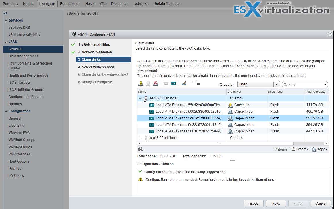Open Fault Domains & Stretched Cluster
Image resolution: width=334 pixels, height=209 pixels.
pyautogui.click(x=30, y=66)
